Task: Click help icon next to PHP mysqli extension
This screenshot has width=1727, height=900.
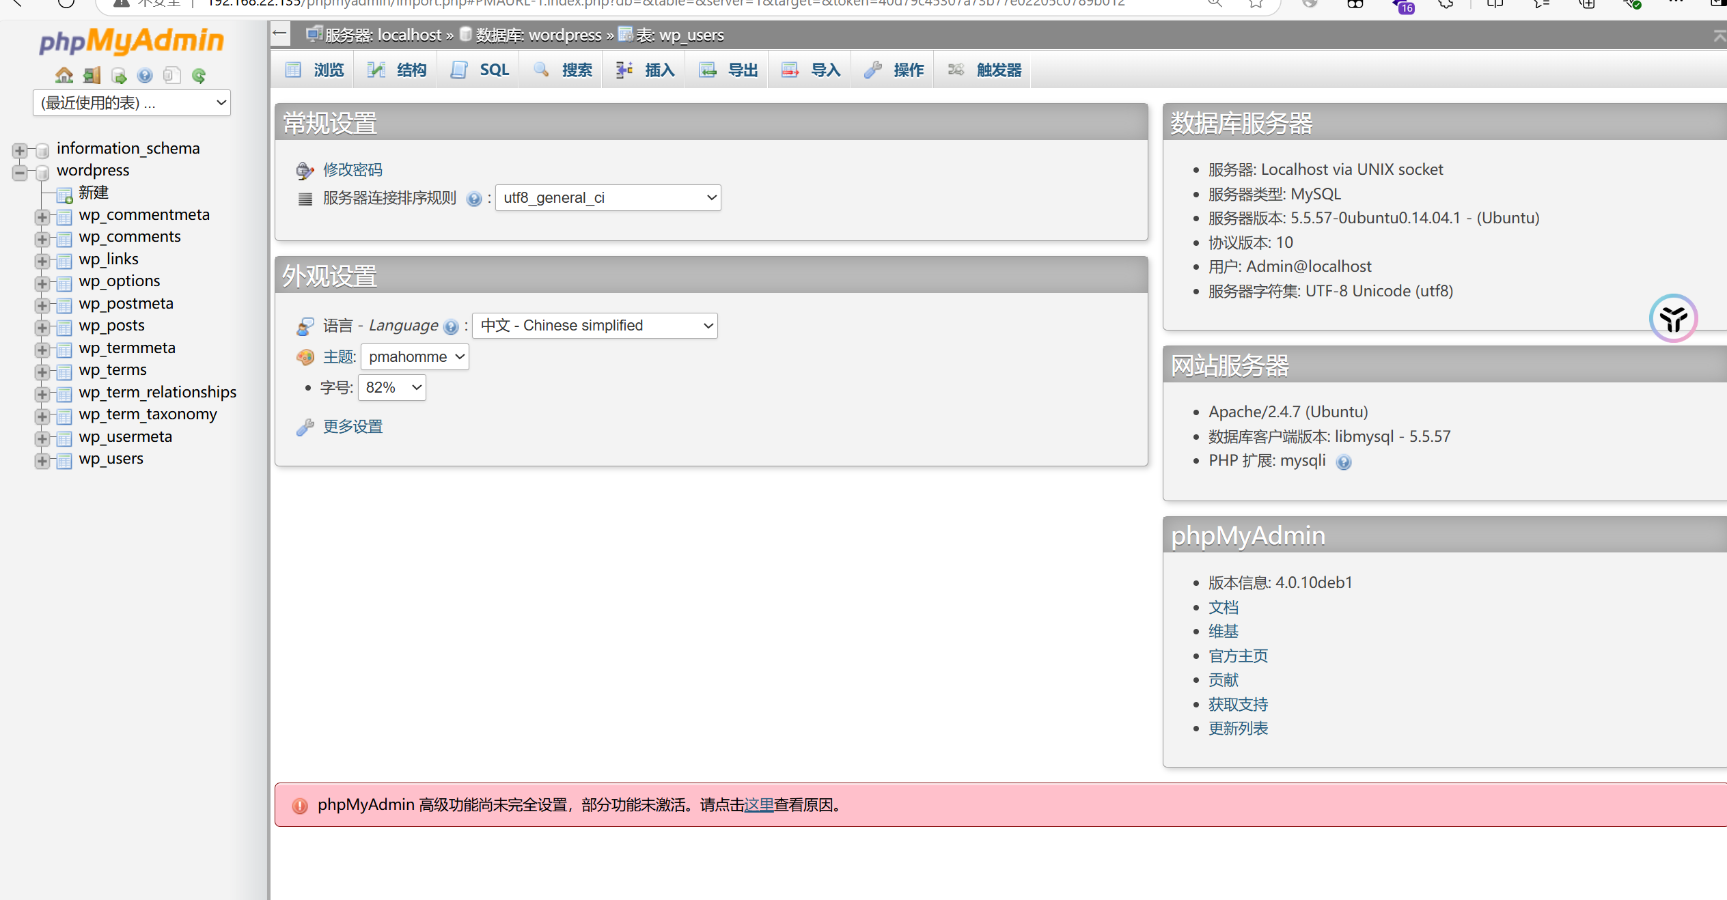Action: (x=1343, y=462)
